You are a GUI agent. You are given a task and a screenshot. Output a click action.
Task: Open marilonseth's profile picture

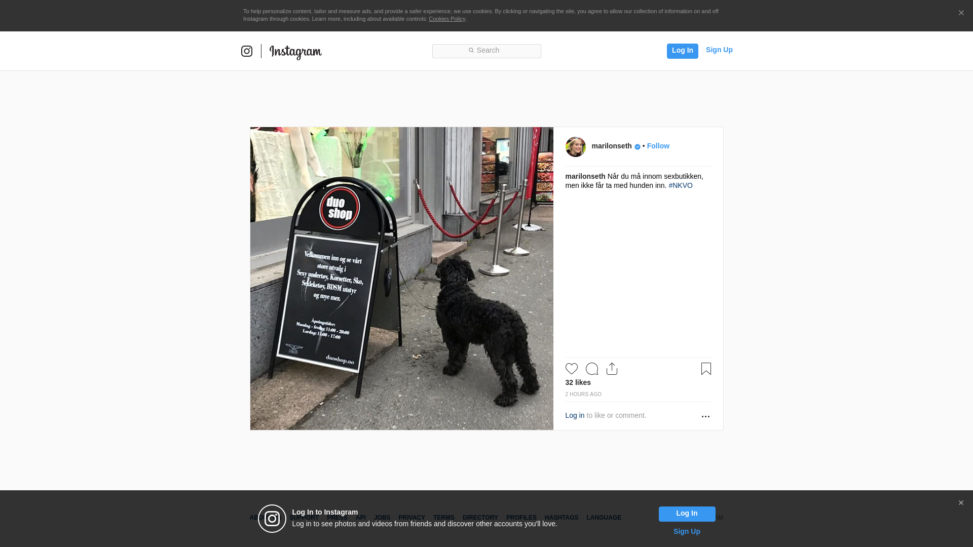click(576, 147)
